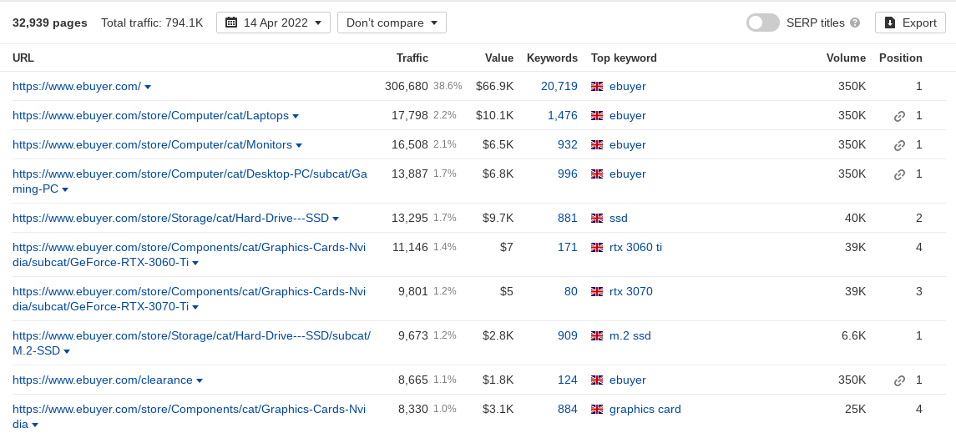The width and height of the screenshot is (956, 438).
Task: Click the m.2 ssd keyword link
Action: pos(630,335)
